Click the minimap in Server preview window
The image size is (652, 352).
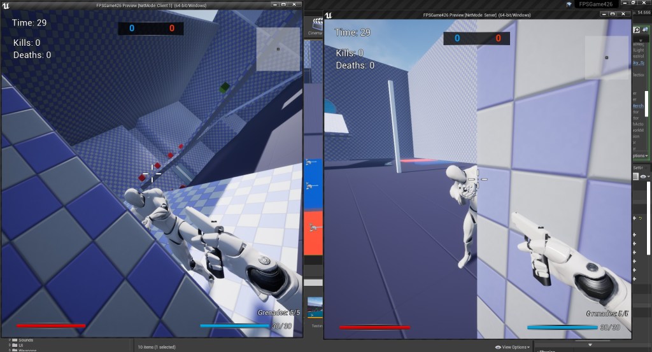click(x=606, y=57)
